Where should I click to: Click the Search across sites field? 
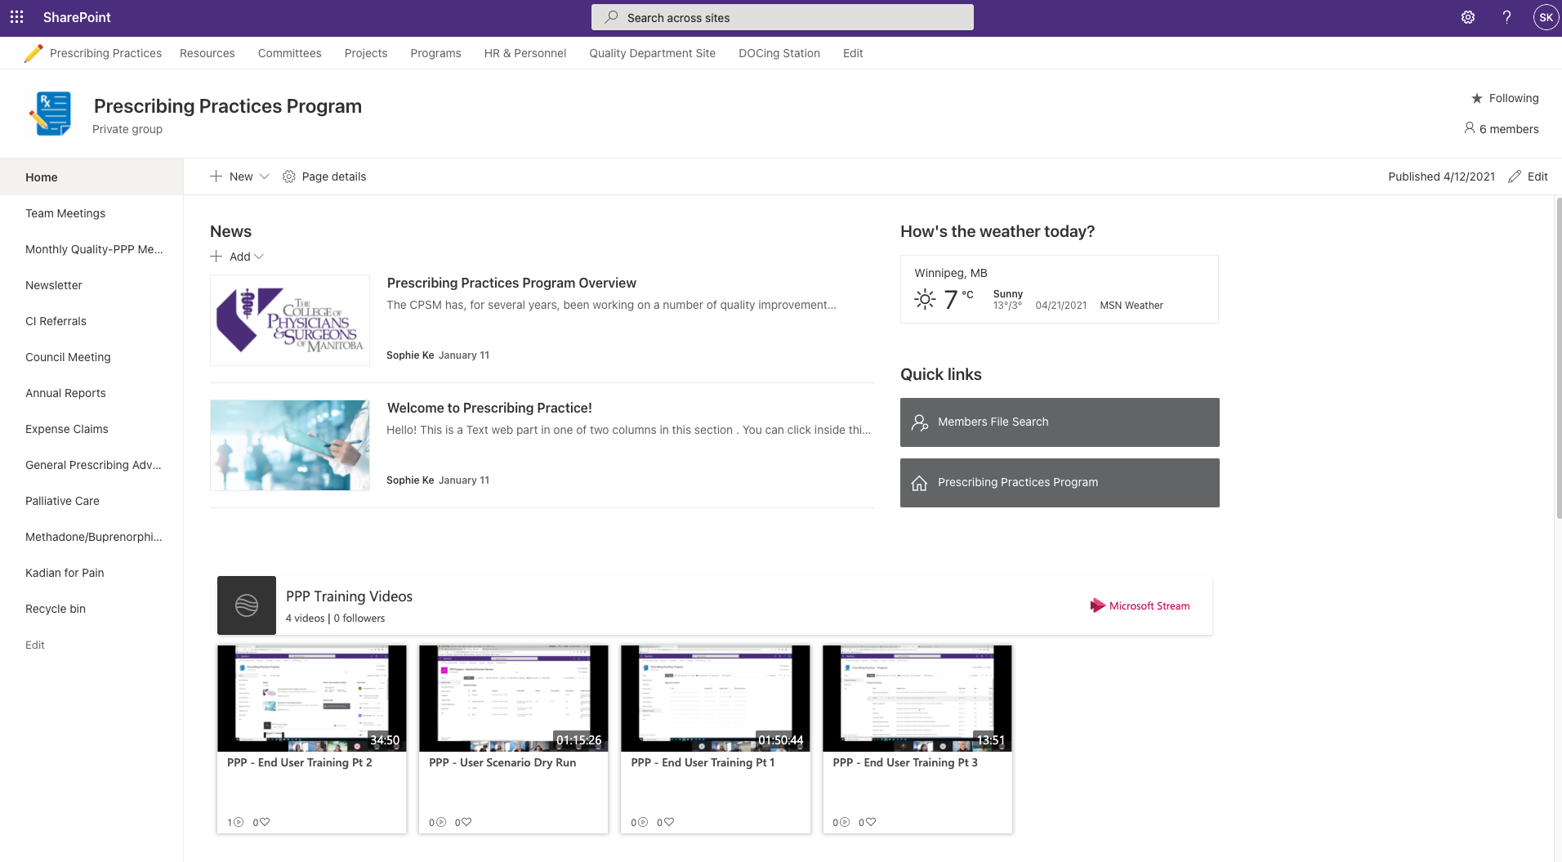[x=783, y=17]
